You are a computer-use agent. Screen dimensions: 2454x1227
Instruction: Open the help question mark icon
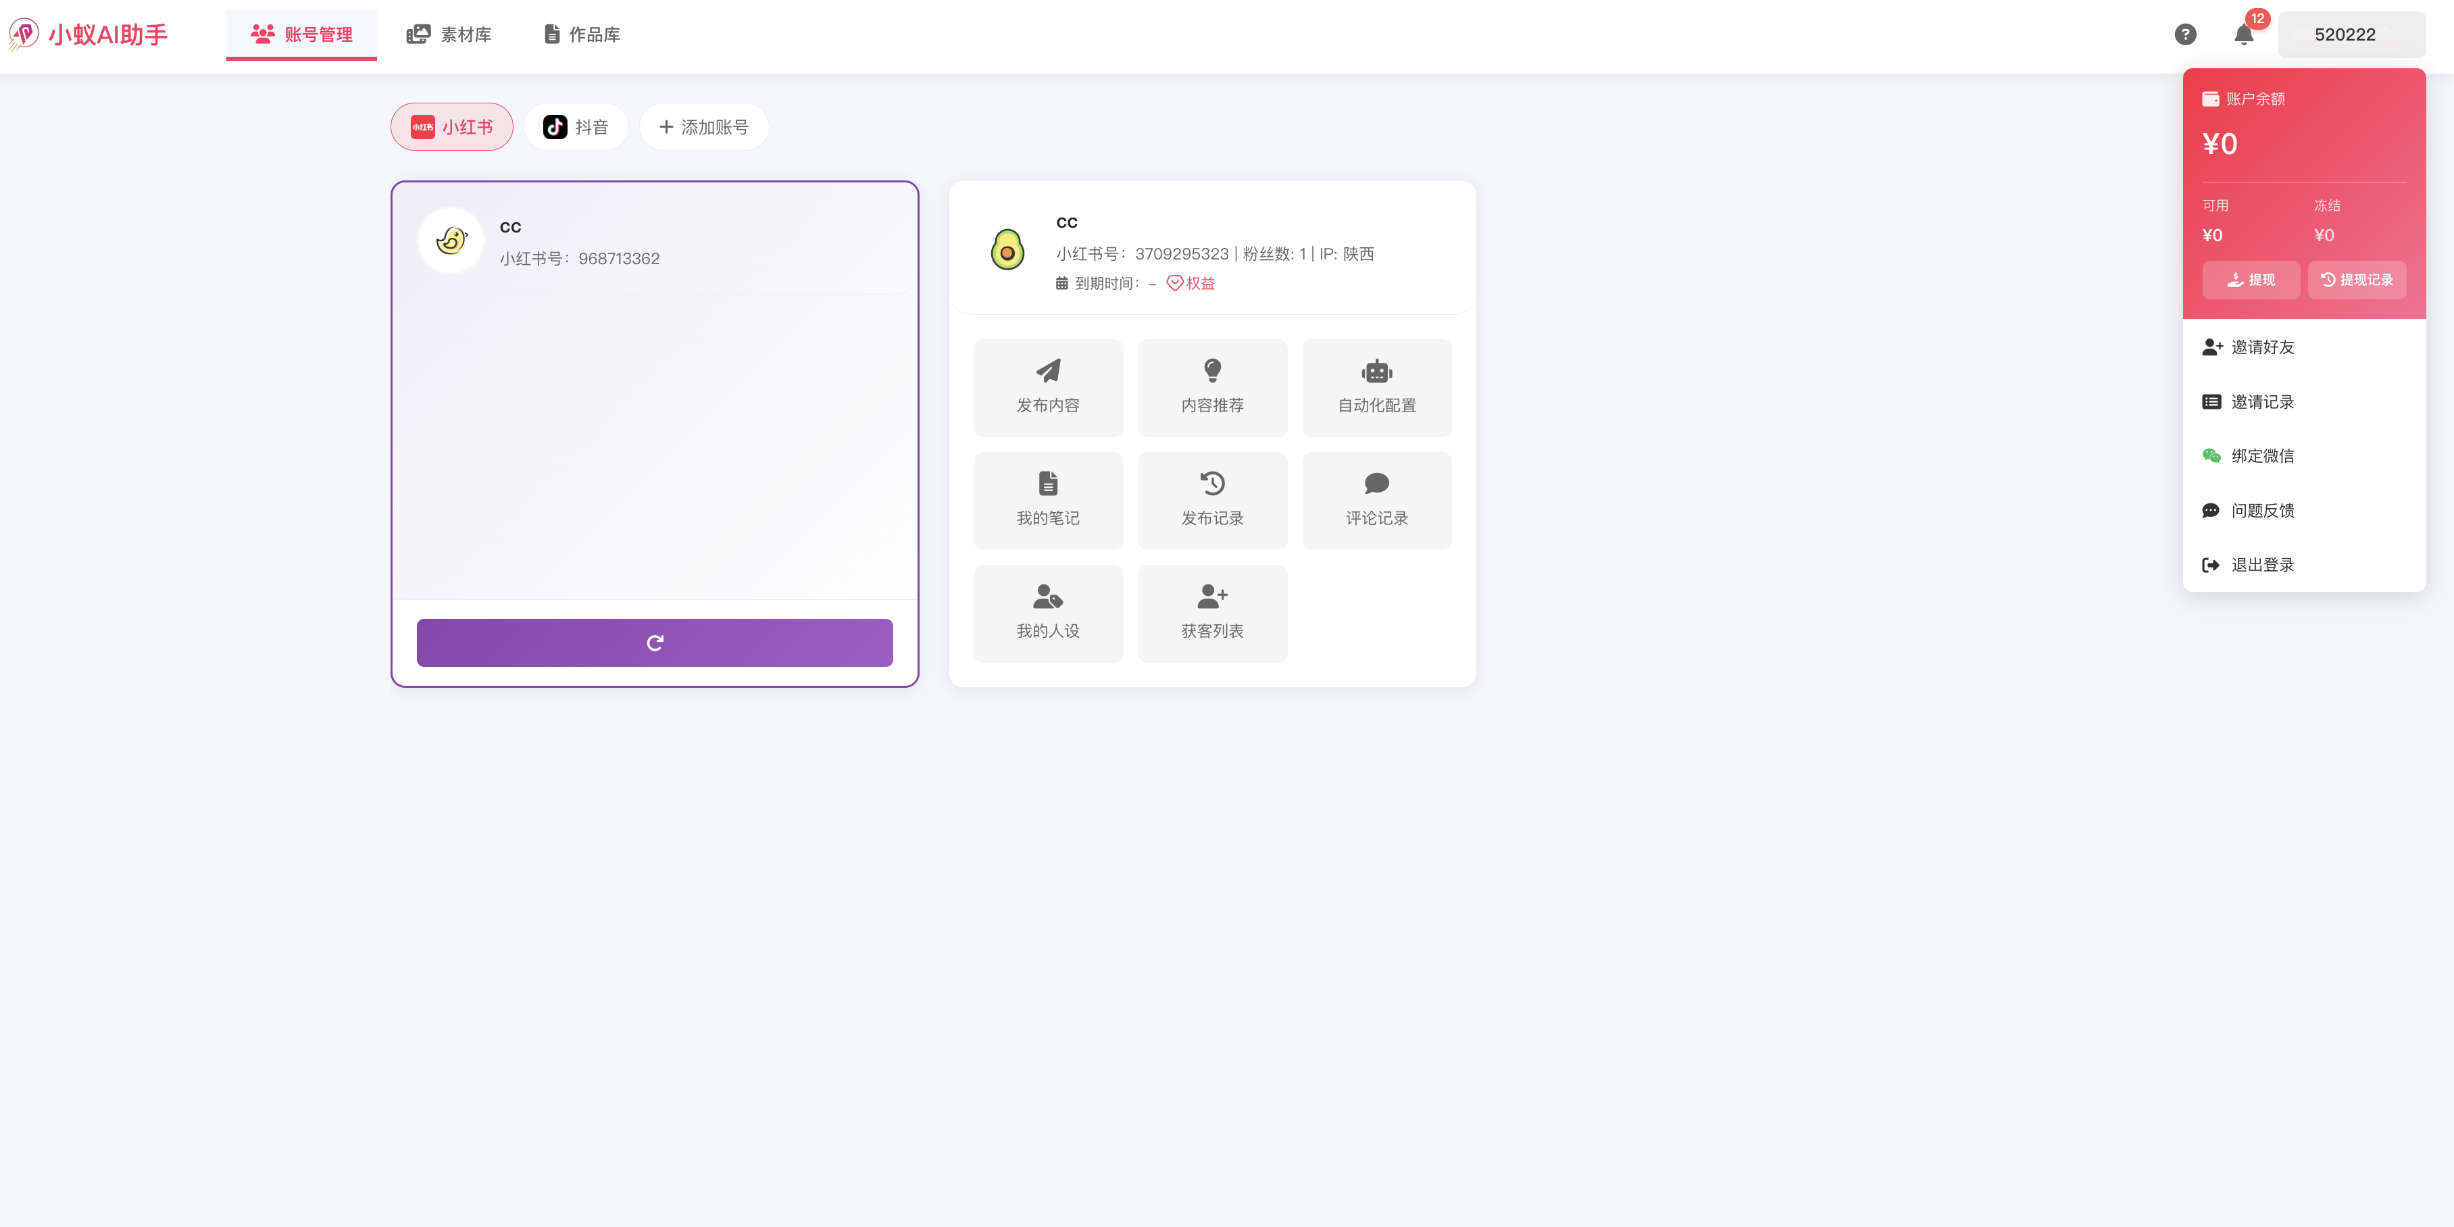coord(2185,34)
